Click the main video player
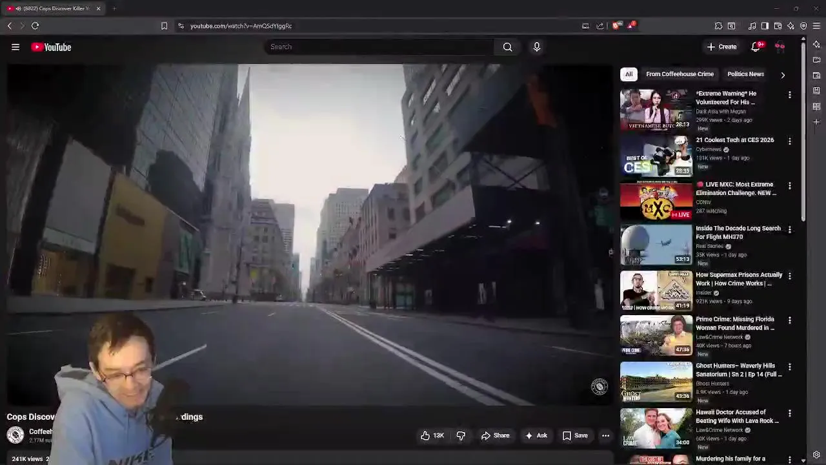The height and width of the screenshot is (465, 826). click(310, 234)
